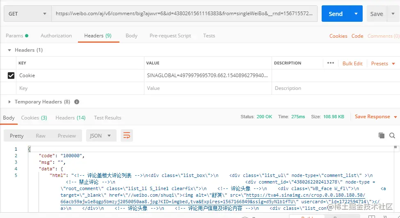Save the request
400x218 pixels.
377,14
